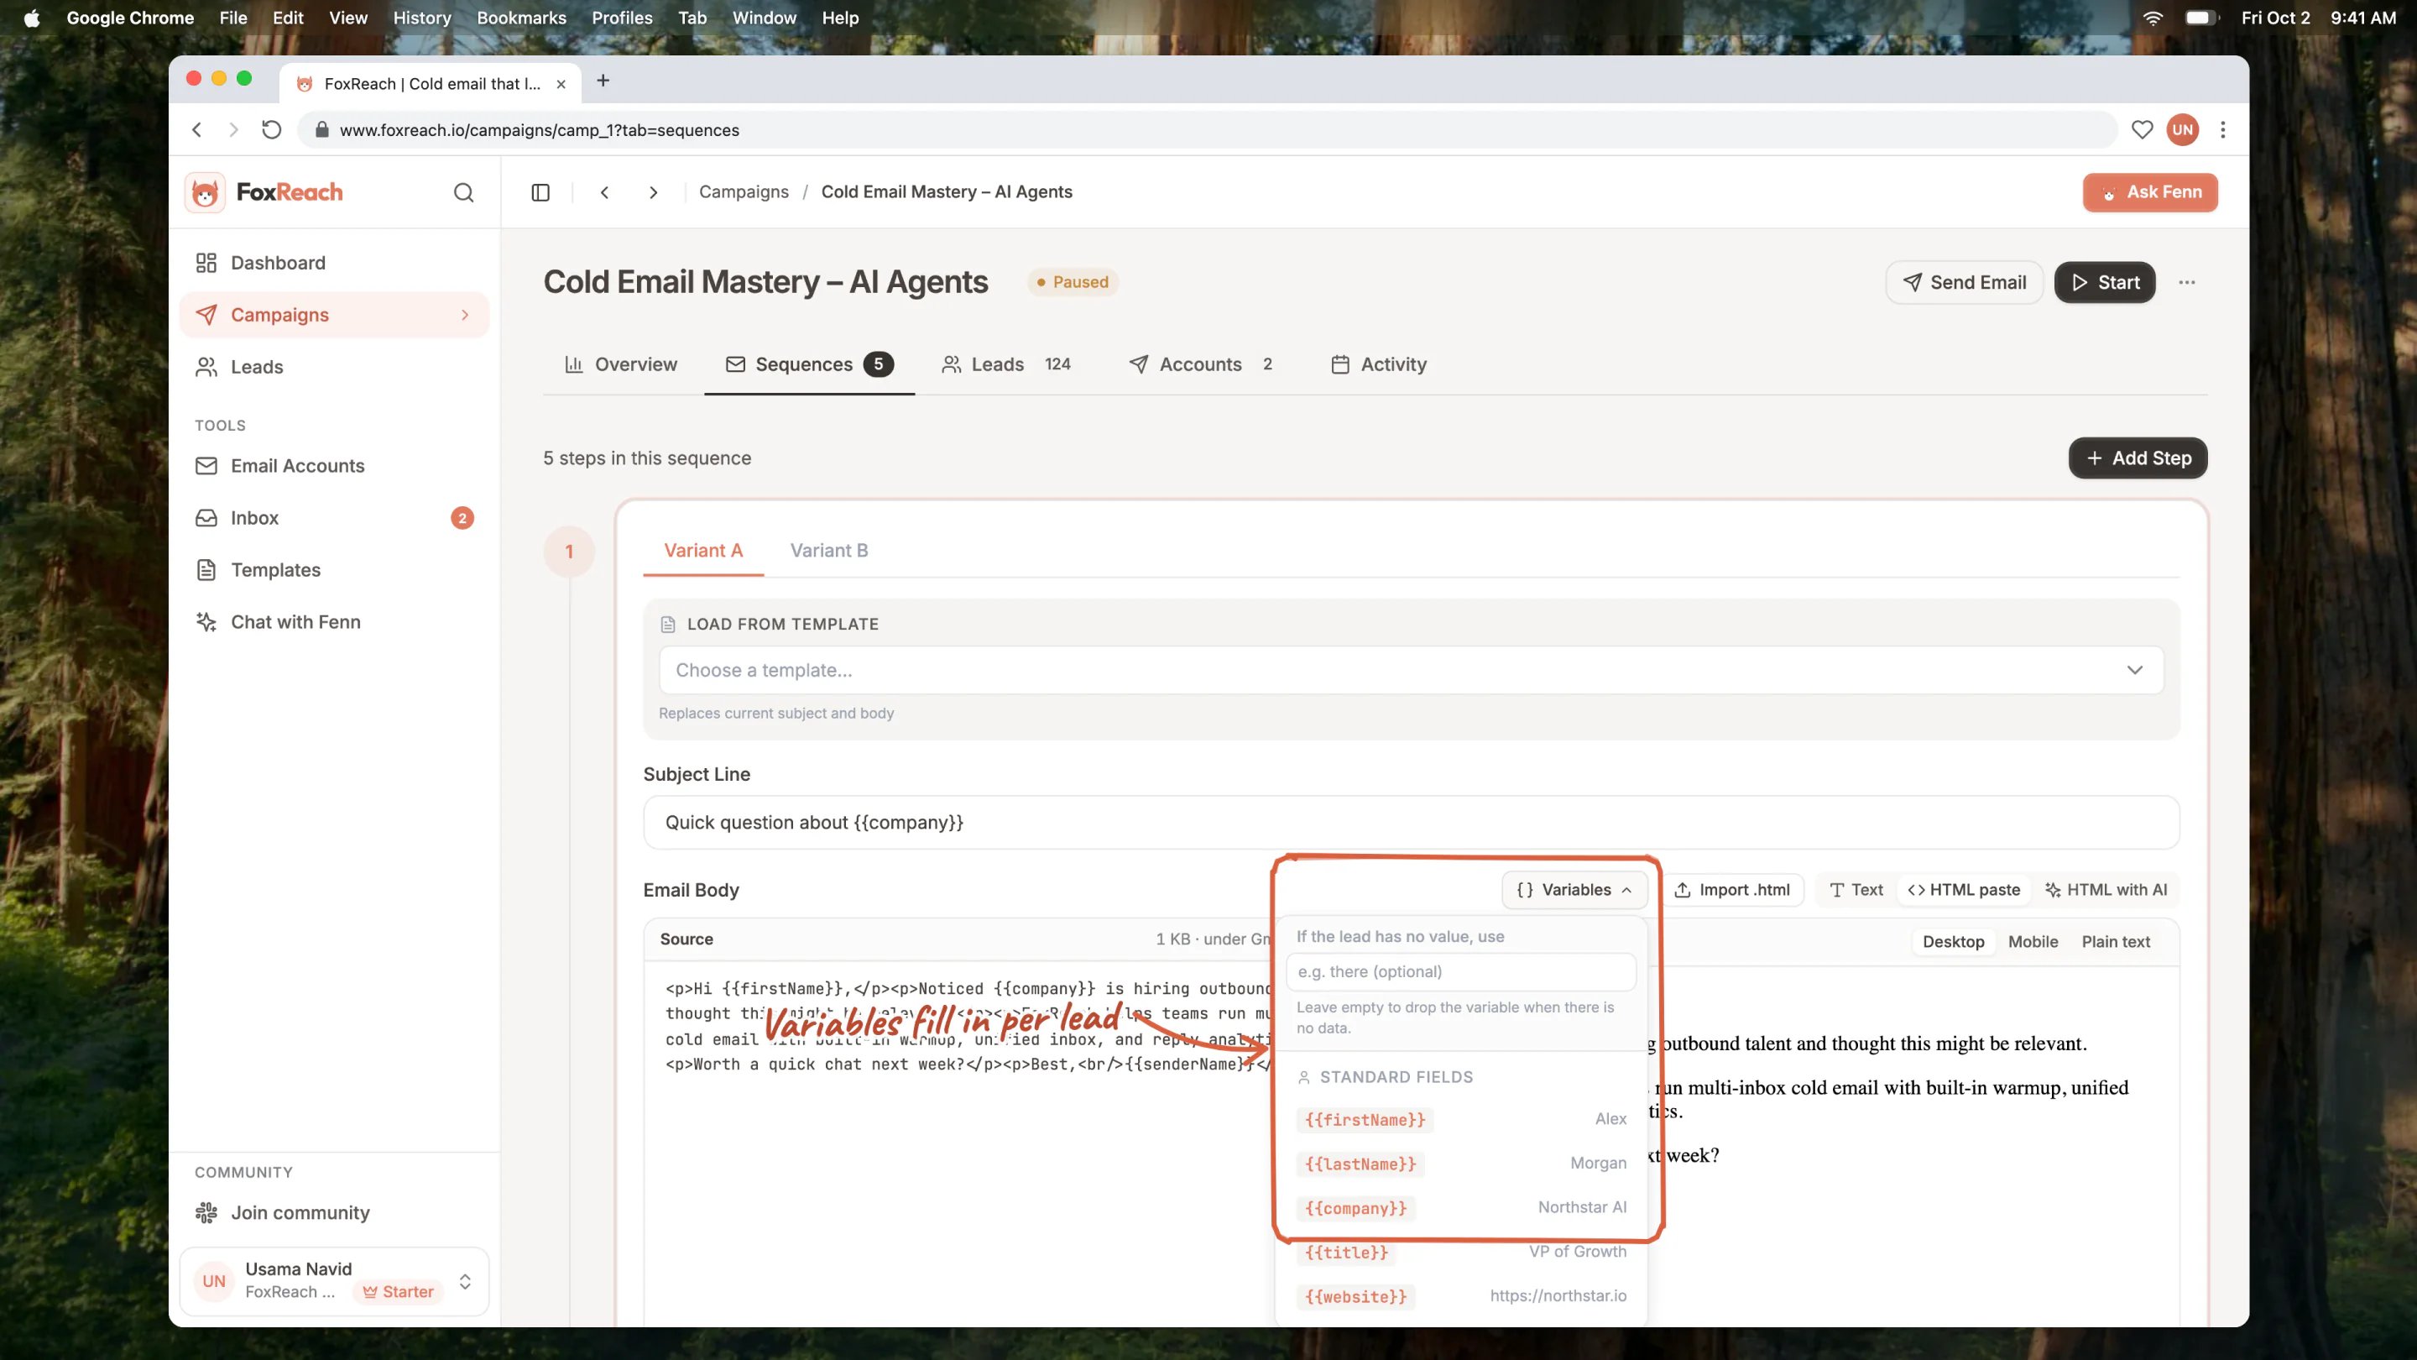
Task: Expand the Usama Navid account switcher
Action: click(x=334, y=1281)
